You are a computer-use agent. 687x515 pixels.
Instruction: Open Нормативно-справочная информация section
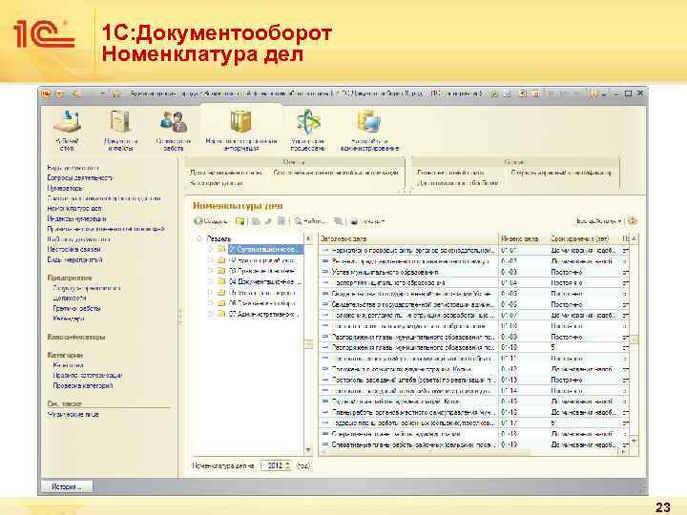[x=241, y=130]
